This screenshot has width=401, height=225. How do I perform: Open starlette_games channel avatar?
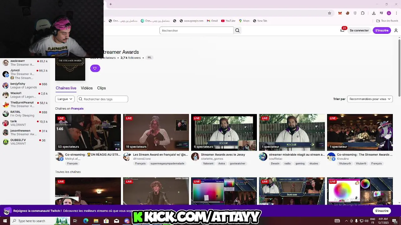coord(195,157)
